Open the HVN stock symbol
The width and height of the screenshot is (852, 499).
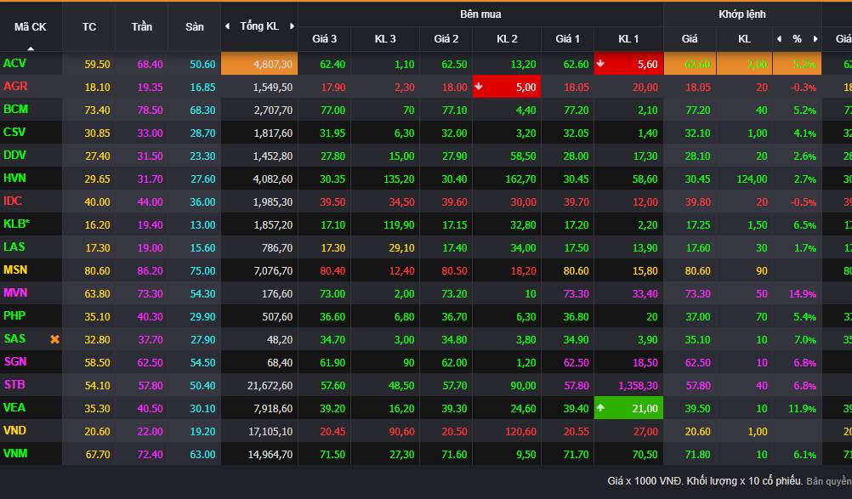pos(14,179)
